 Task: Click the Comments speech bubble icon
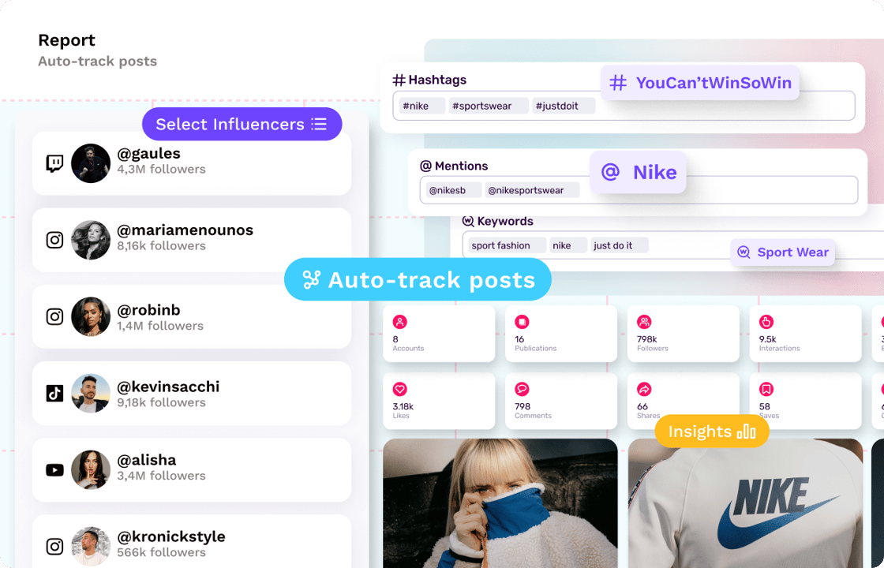click(x=522, y=389)
